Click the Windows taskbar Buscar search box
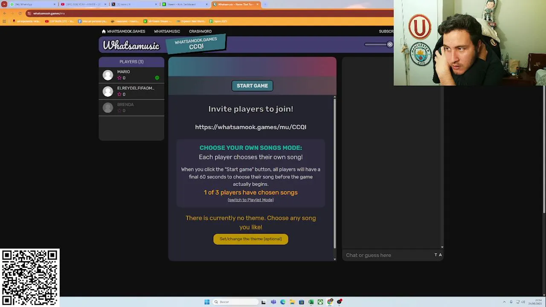The height and width of the screenshot is (307, 546). [x=235, y=302]
